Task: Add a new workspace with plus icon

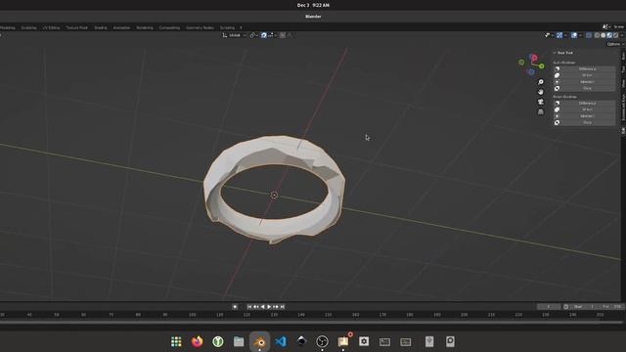Action: click(x=241, y=27)
